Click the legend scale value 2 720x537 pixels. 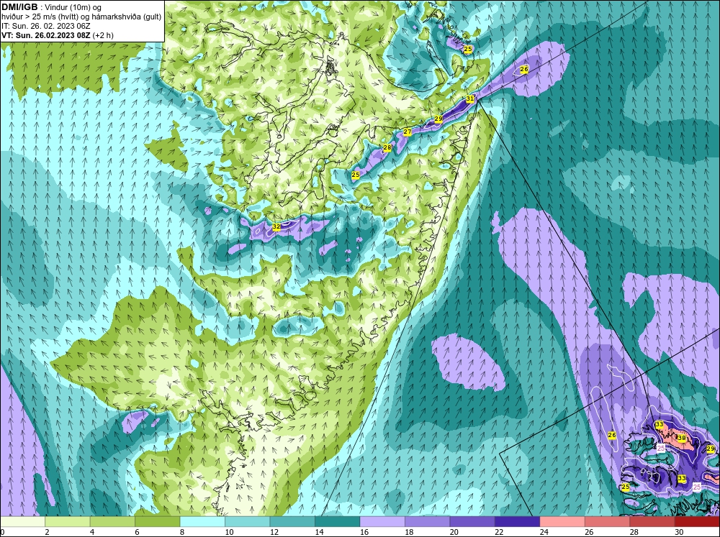(48, 532)
